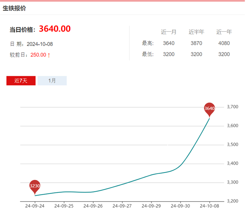
Task: Click the 24-09-24 x-axis date label
Action: 35,205
